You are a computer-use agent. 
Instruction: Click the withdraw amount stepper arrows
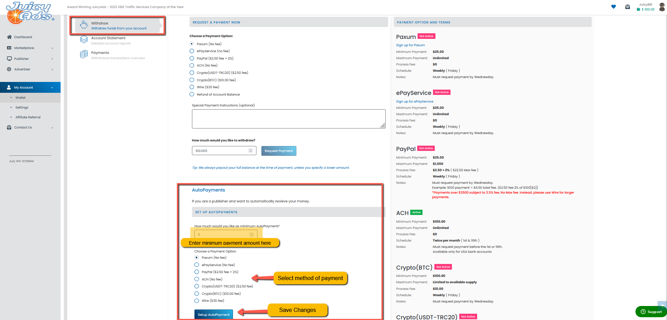(250, 151)
